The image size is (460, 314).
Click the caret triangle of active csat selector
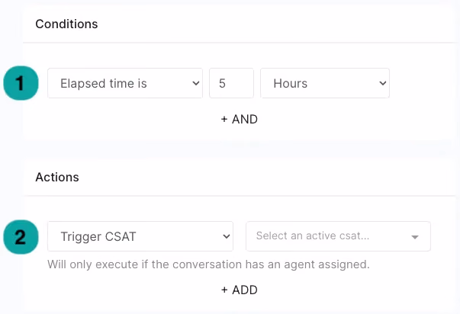[415, 237]
